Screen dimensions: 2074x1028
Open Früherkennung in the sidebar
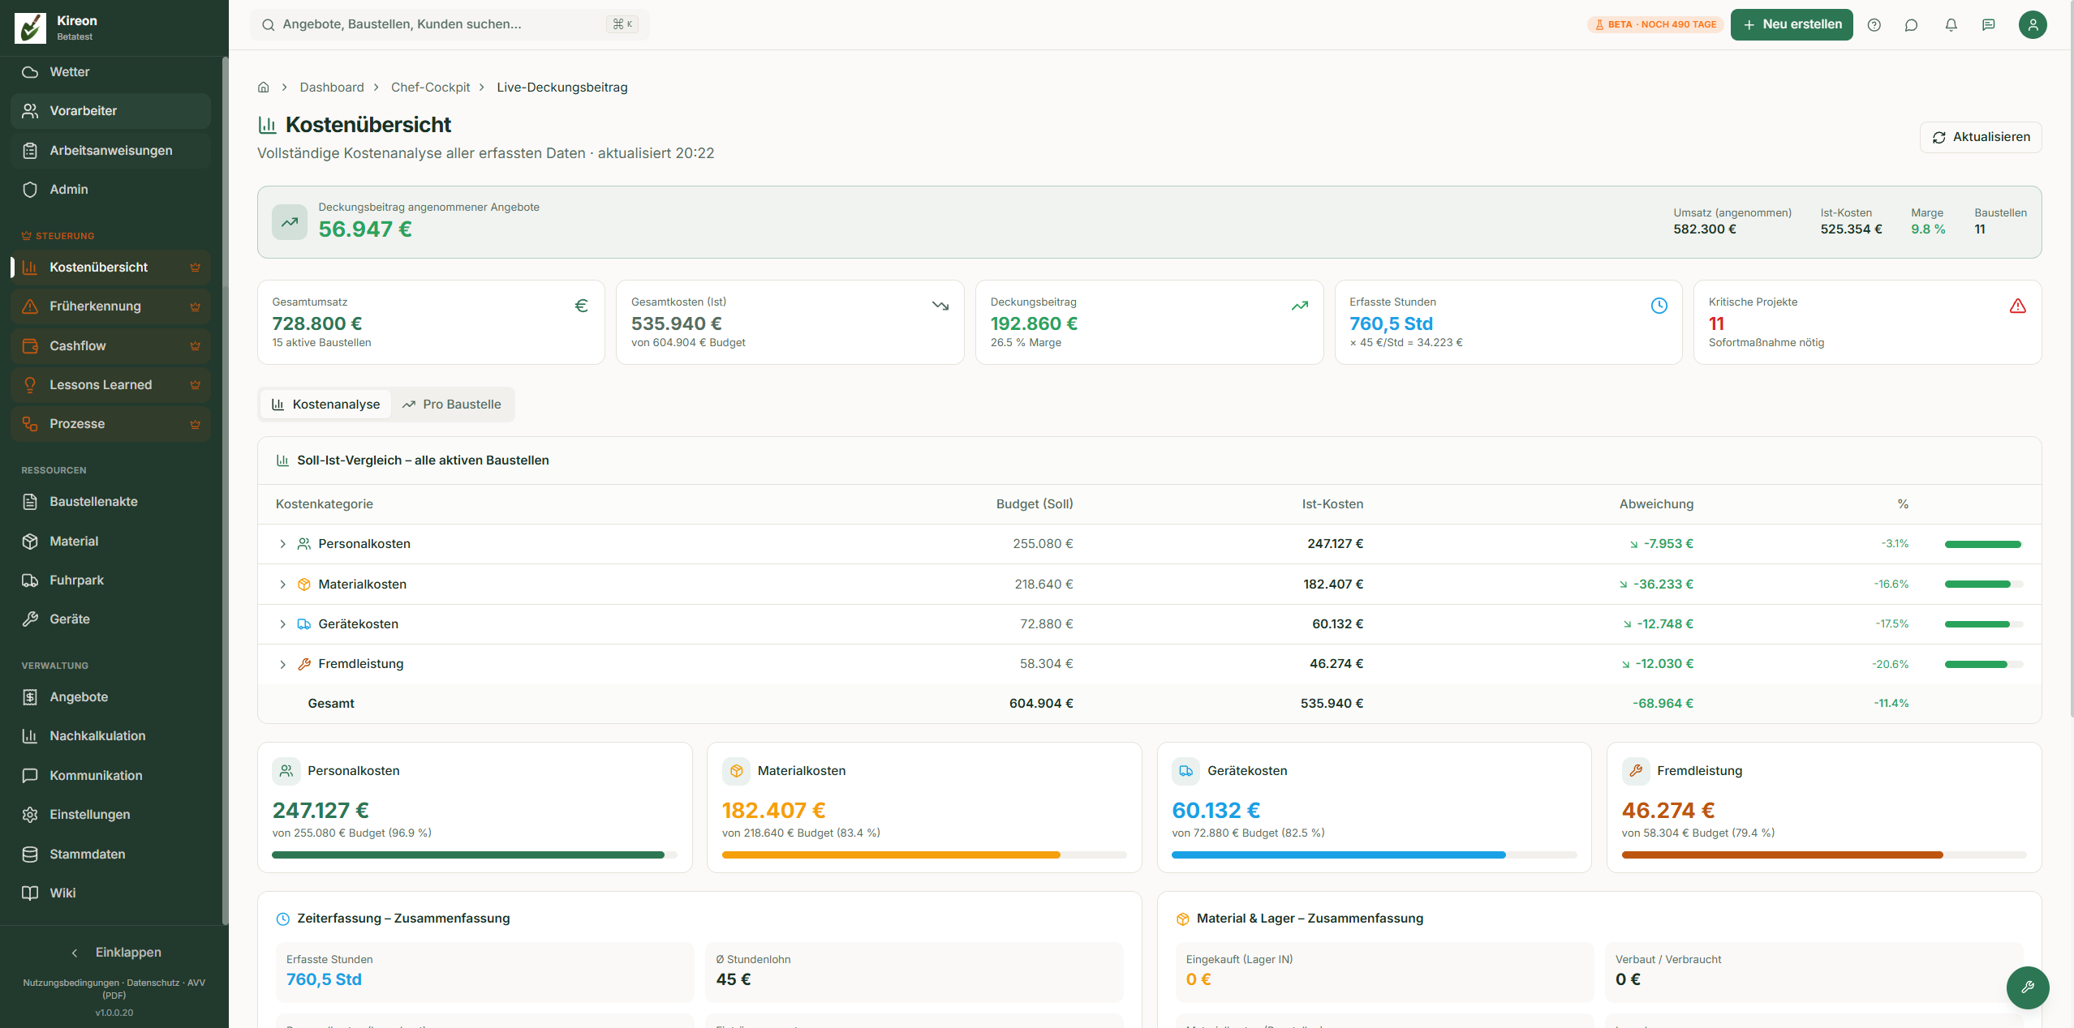point(111,306)
